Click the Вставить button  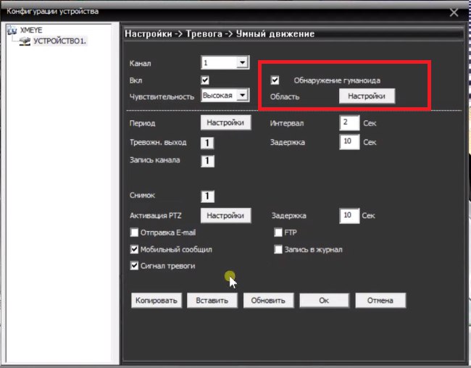[212, 301]
